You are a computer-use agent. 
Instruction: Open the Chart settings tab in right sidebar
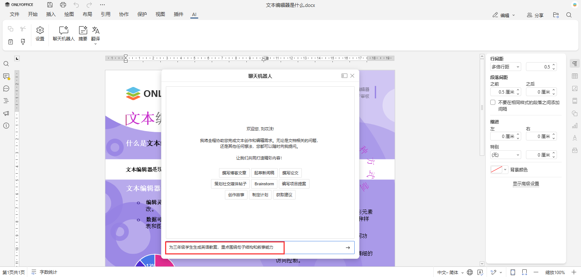coord(575,126)
